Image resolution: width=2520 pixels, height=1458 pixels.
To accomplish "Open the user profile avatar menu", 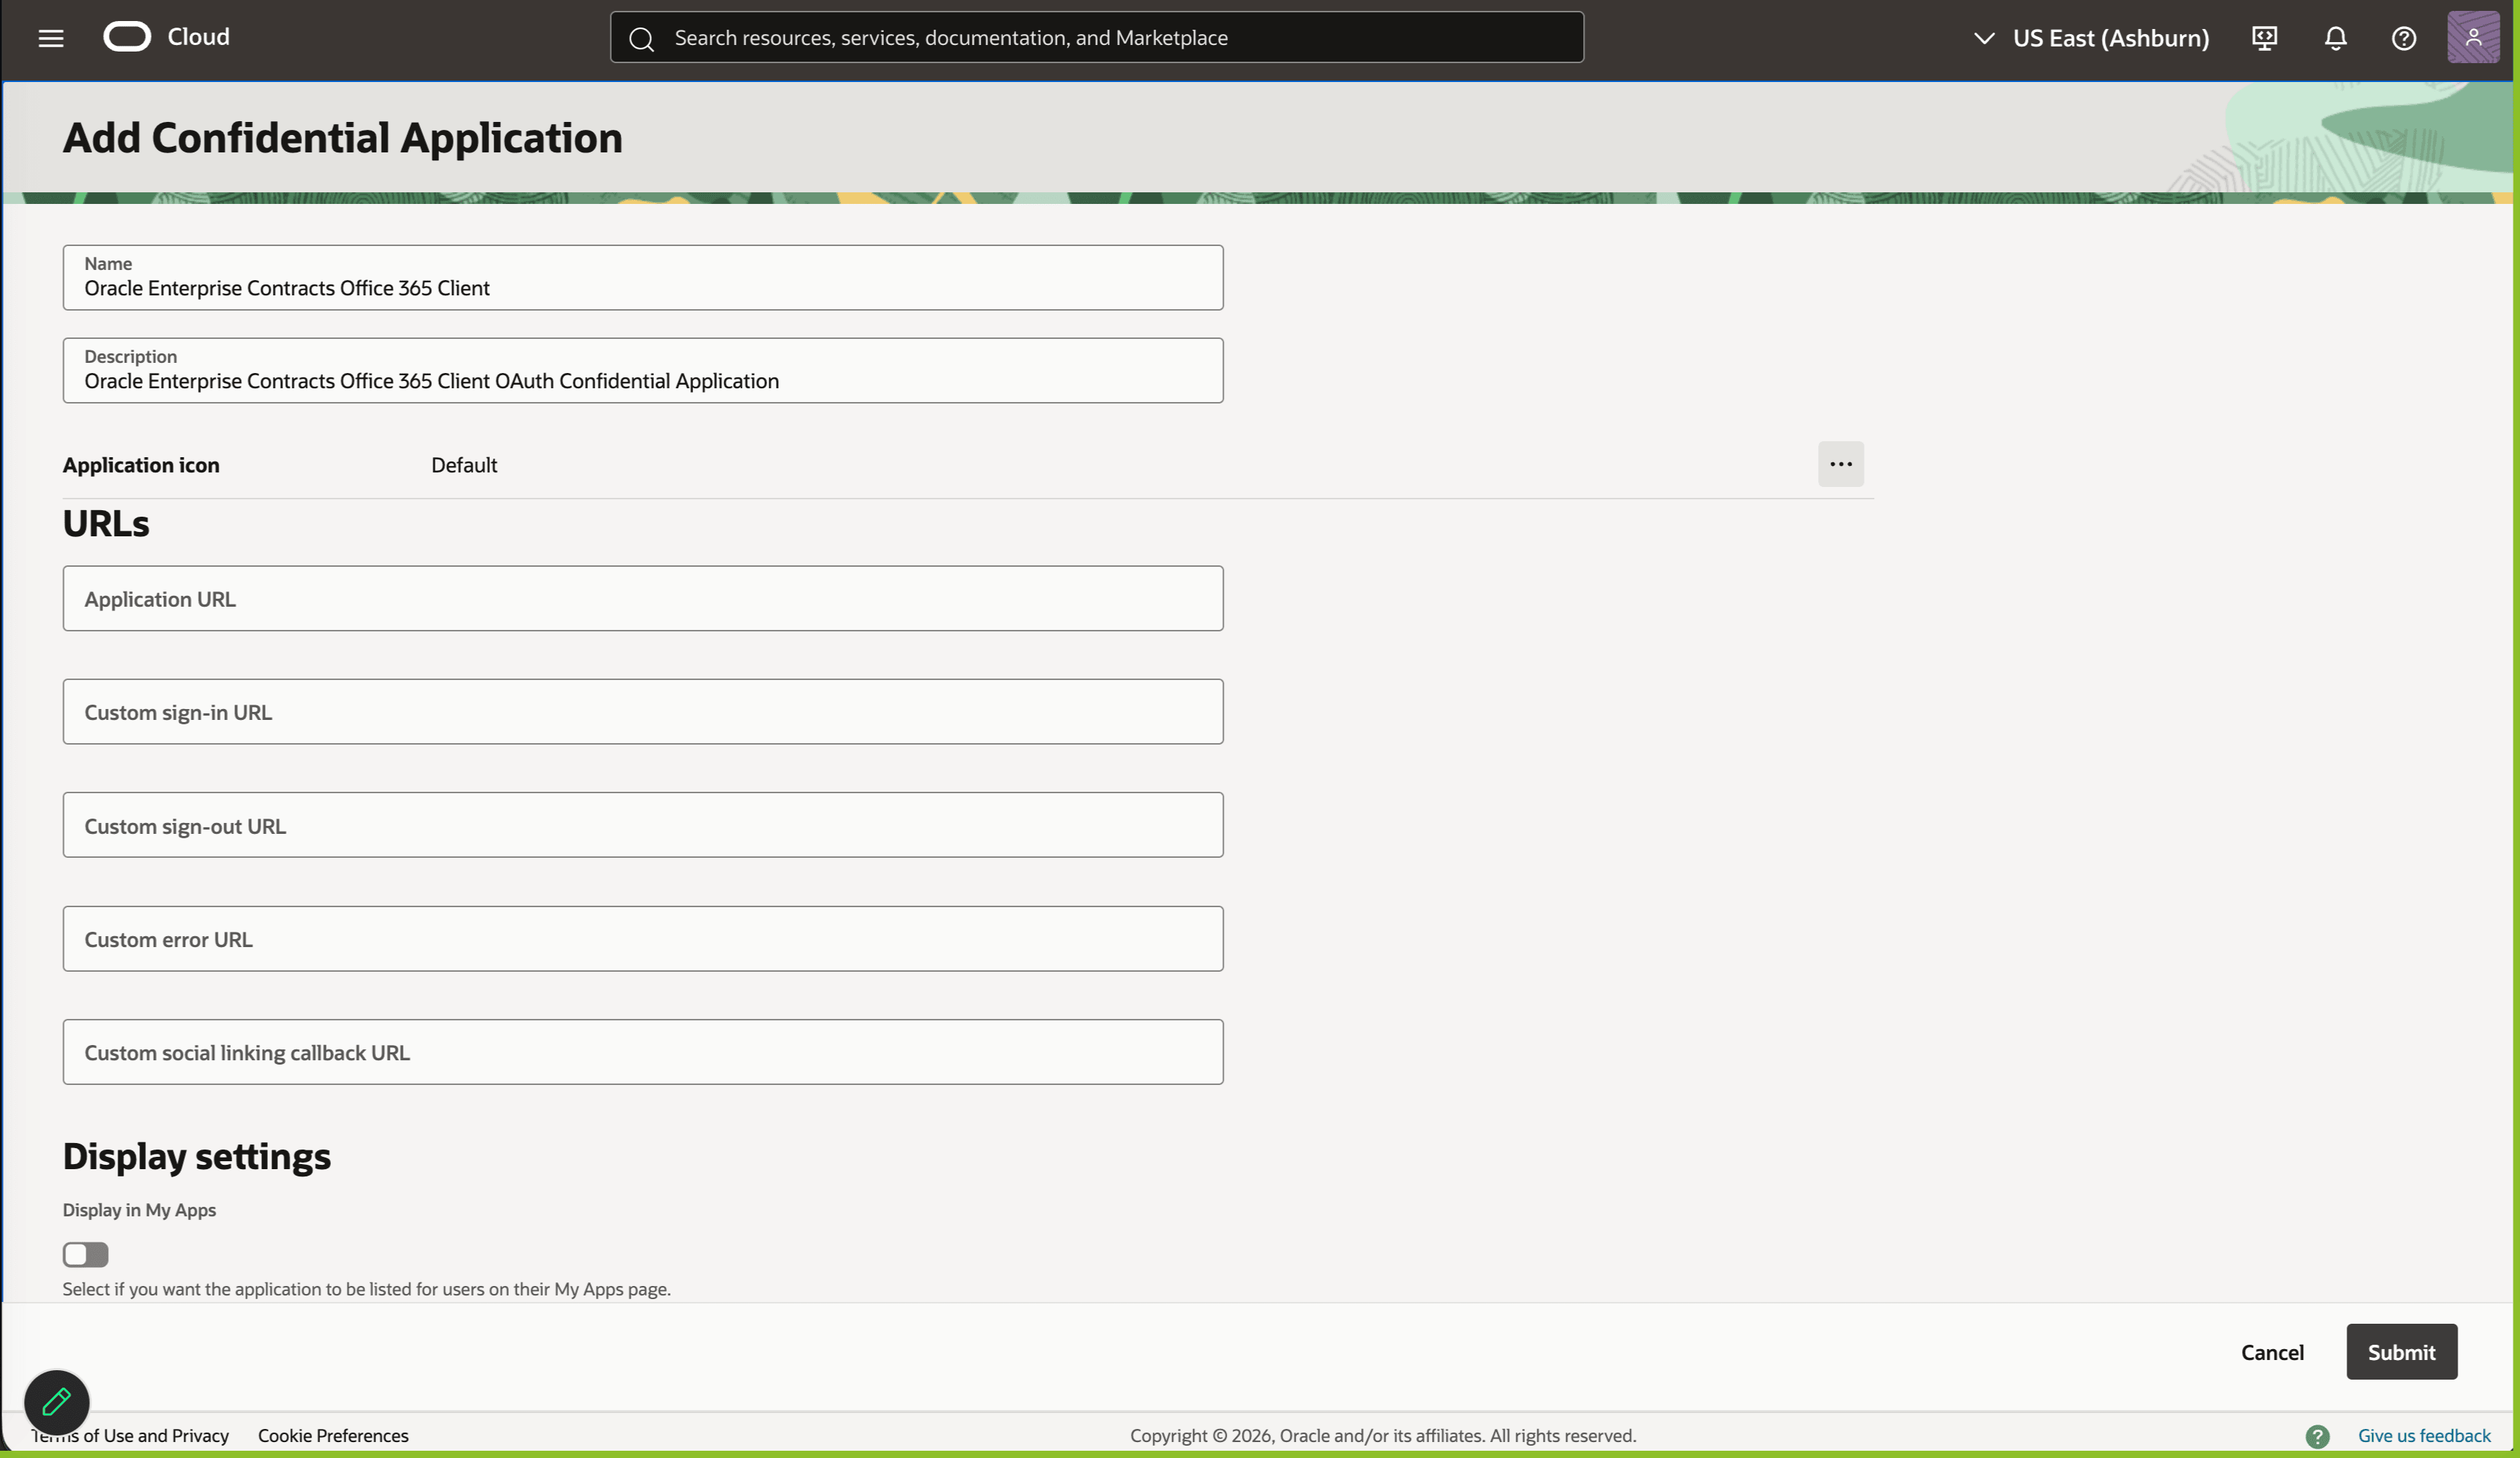I will pos(2473,37).
